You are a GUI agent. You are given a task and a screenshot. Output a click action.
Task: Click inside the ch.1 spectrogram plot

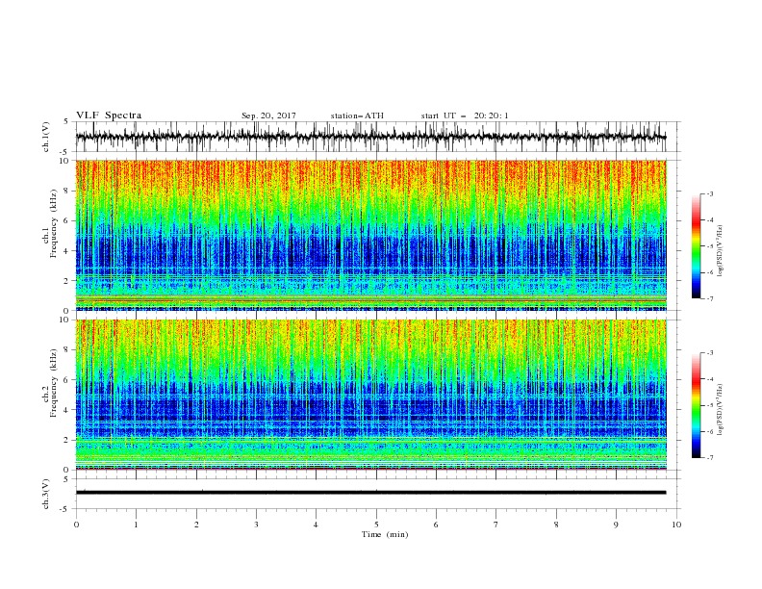point(370,235)
